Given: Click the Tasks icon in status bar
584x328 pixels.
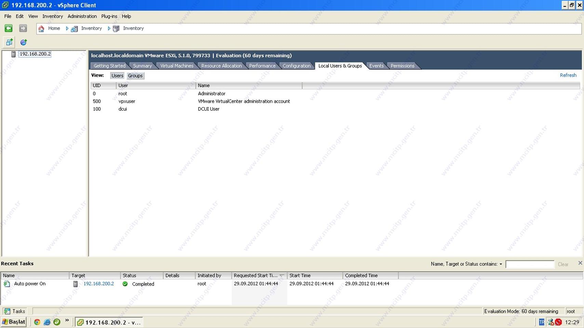Looking at the screenshot, I should (7, 311).
